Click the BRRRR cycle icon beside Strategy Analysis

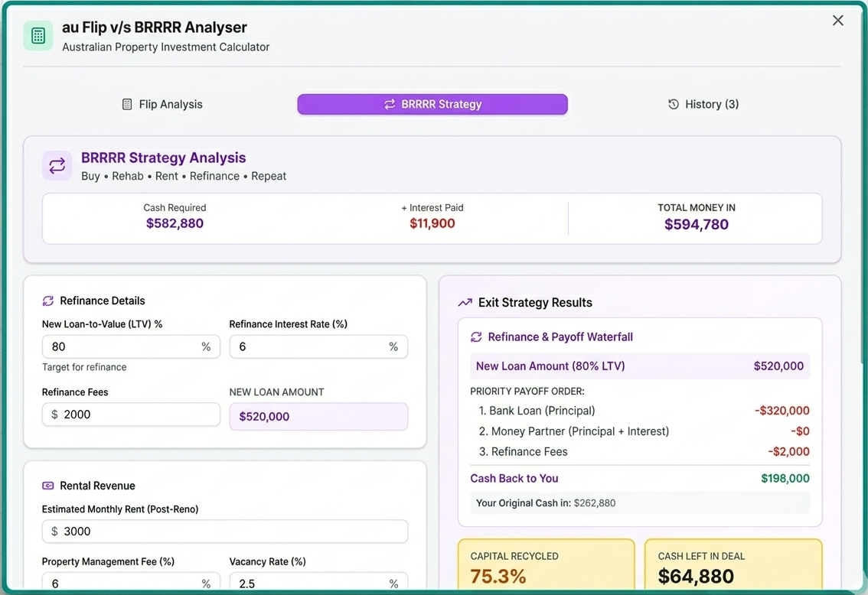click(57, 166)
